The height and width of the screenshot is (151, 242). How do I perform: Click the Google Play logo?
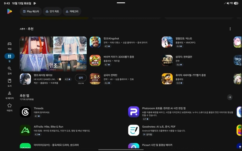pyautogui.click(x=10, y=11)
